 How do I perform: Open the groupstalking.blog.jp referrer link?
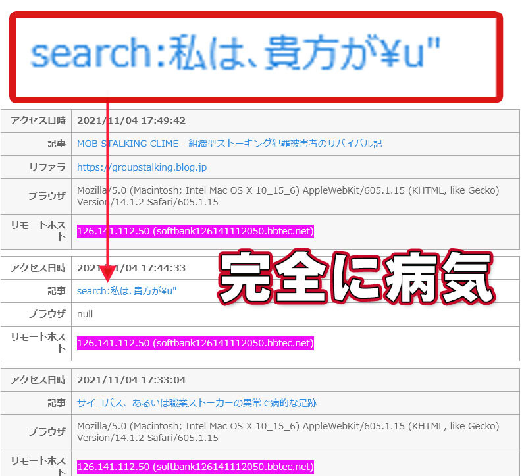point(142,167)
